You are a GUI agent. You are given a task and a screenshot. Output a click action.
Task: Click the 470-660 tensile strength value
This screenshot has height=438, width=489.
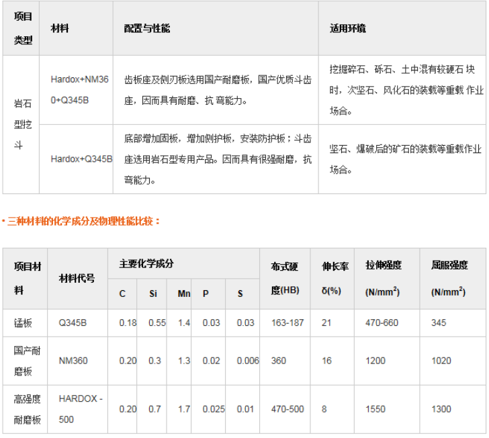coord(382,323)
